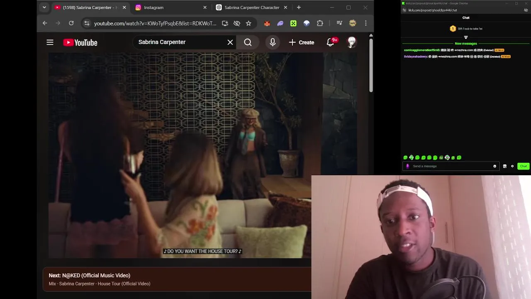Open Kick chat settings gear
The width and height of the screenshot is (531, 299).
tap(512, 166)
